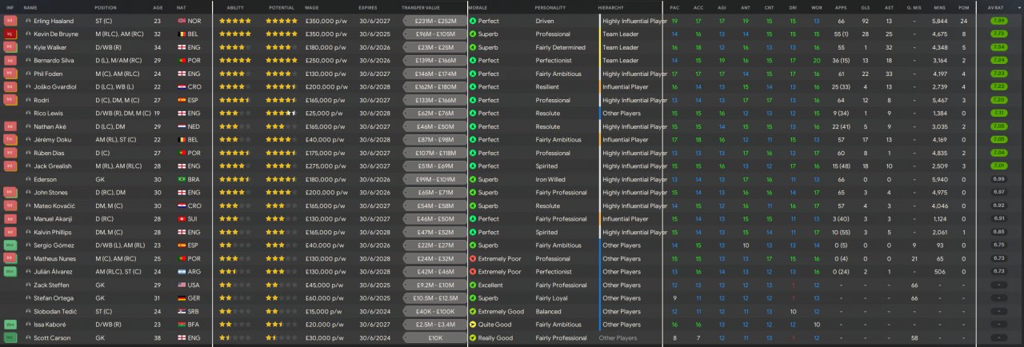The width and height of the screenshot is (1024, 347).
Task: Sort by the WAGE column header
Action: point(311,7)
